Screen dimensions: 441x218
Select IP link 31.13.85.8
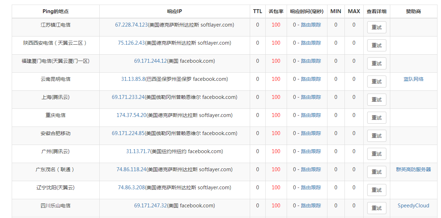tap(133, 79)
